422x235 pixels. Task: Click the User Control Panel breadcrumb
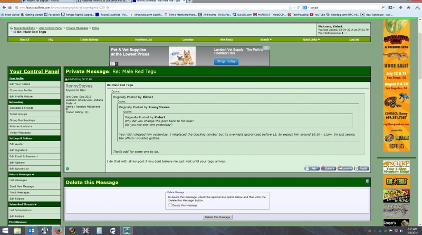50,28
